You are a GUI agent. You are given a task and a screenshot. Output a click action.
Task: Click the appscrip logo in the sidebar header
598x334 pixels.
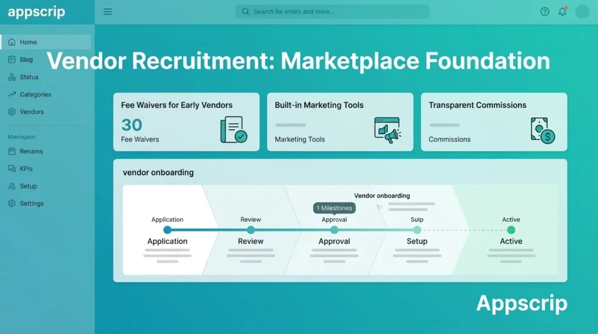click(x=37, y=12)
